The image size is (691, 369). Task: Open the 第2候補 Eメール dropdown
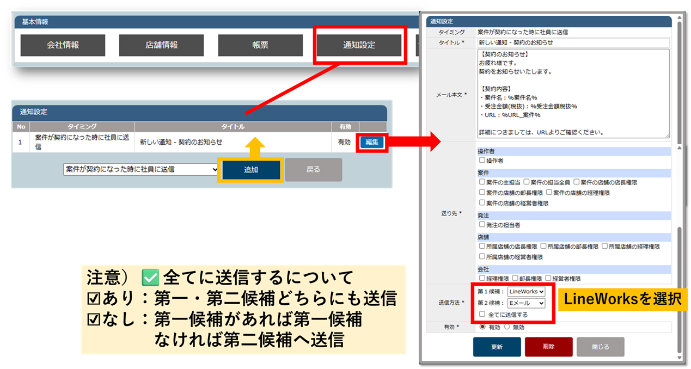pos(526,303)
